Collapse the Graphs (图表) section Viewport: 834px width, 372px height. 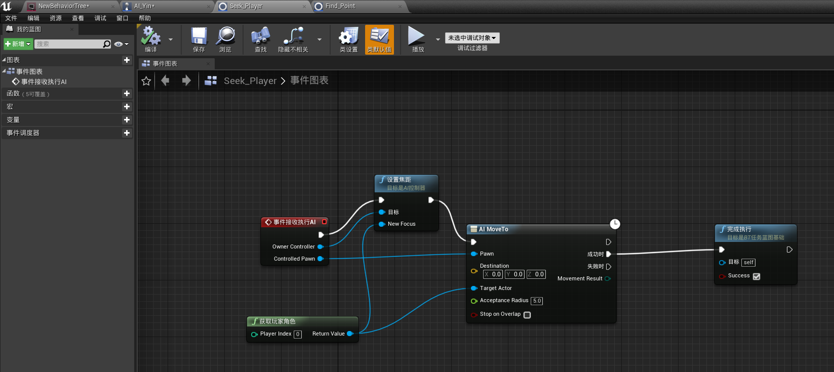click(x=4, y=60)
